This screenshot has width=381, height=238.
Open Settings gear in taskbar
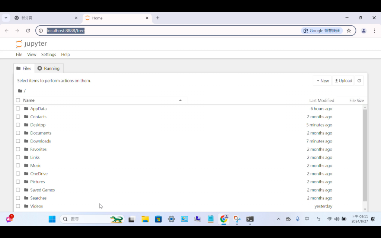click(x=171, y=219)
